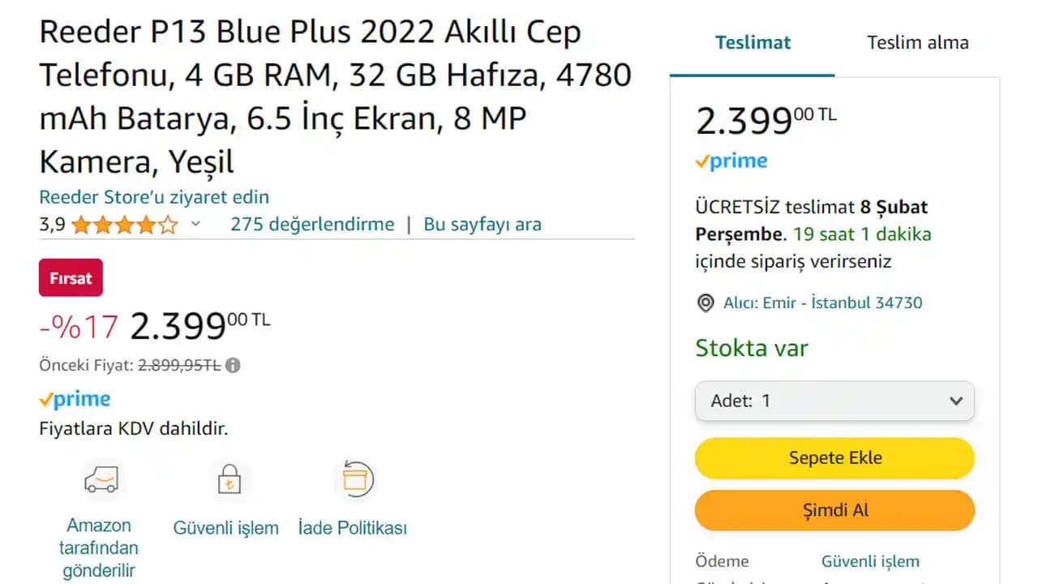Select the Teslimat tab
The width and height of the screenshot is (1038, 584).
[753, 42]
